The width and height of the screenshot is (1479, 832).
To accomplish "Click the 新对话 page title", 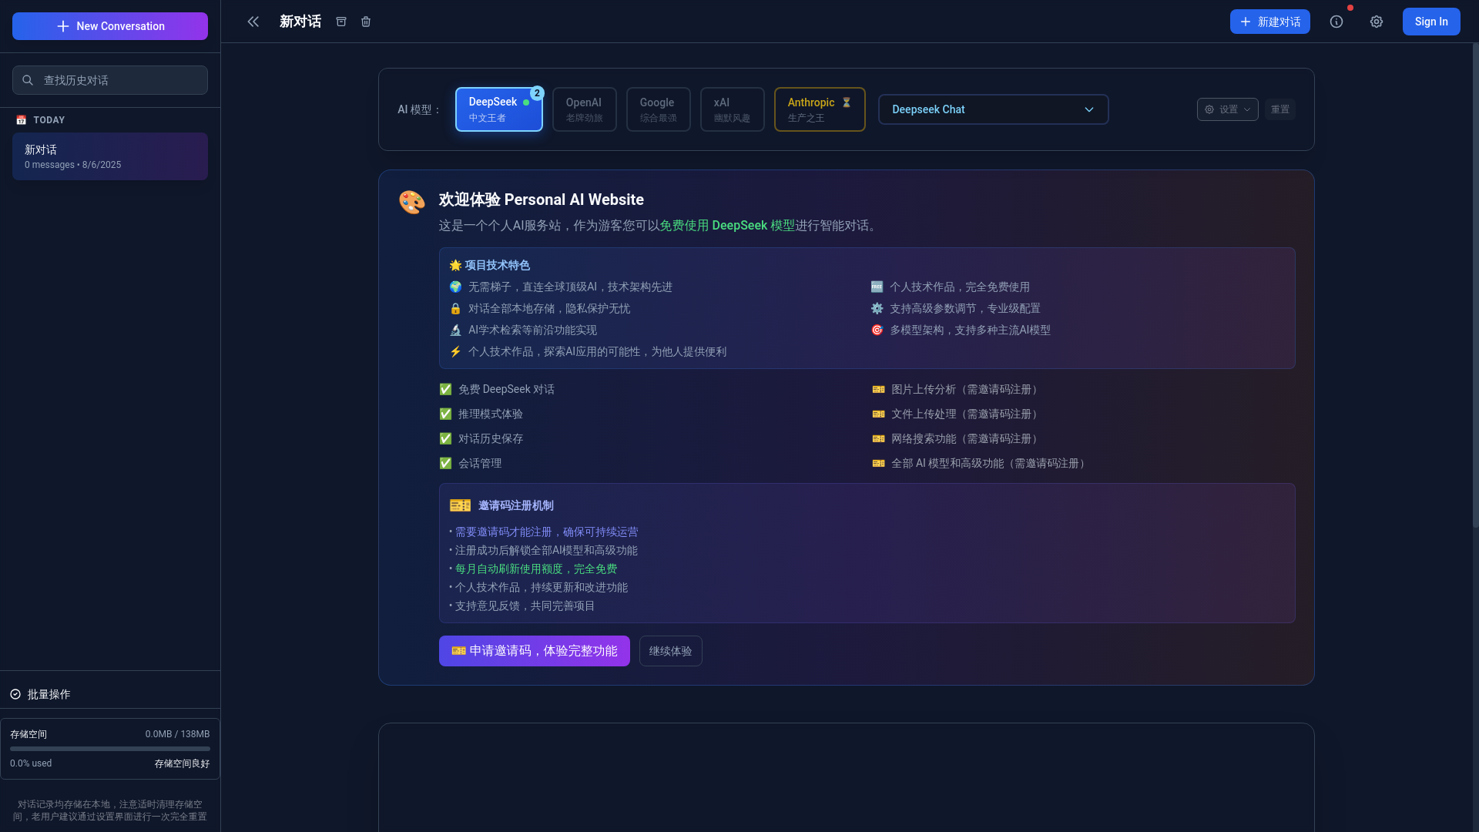I will click(300, 22).
